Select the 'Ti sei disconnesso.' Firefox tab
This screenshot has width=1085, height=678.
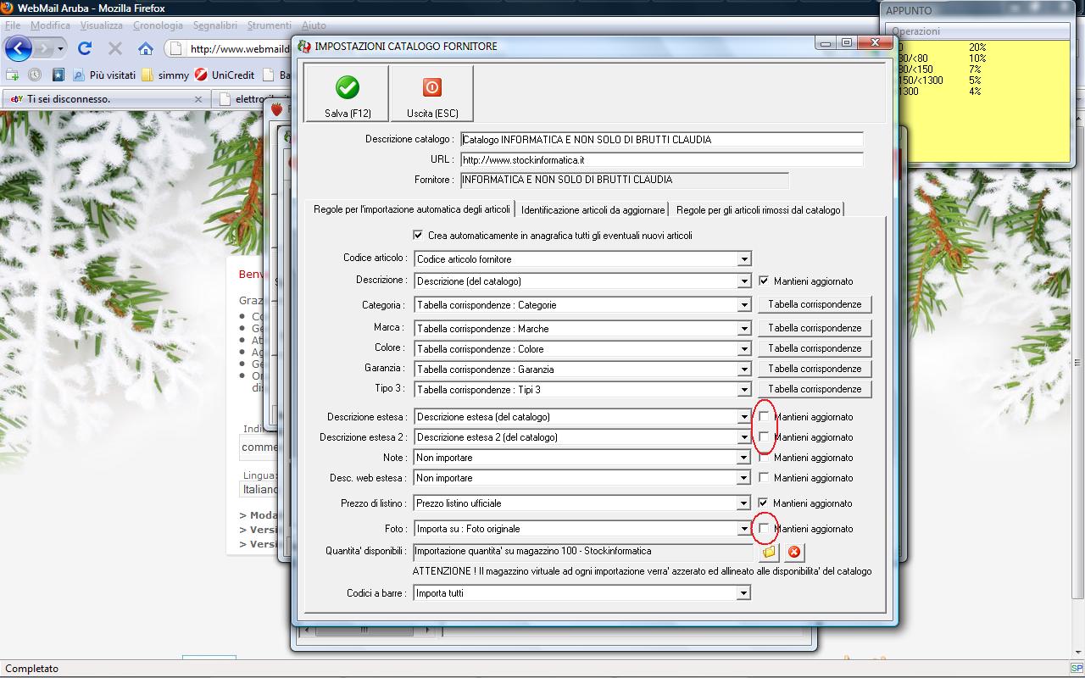coord(105,99)
